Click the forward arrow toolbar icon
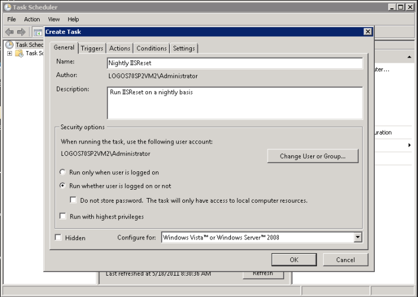418x297 pixels. 21,31
